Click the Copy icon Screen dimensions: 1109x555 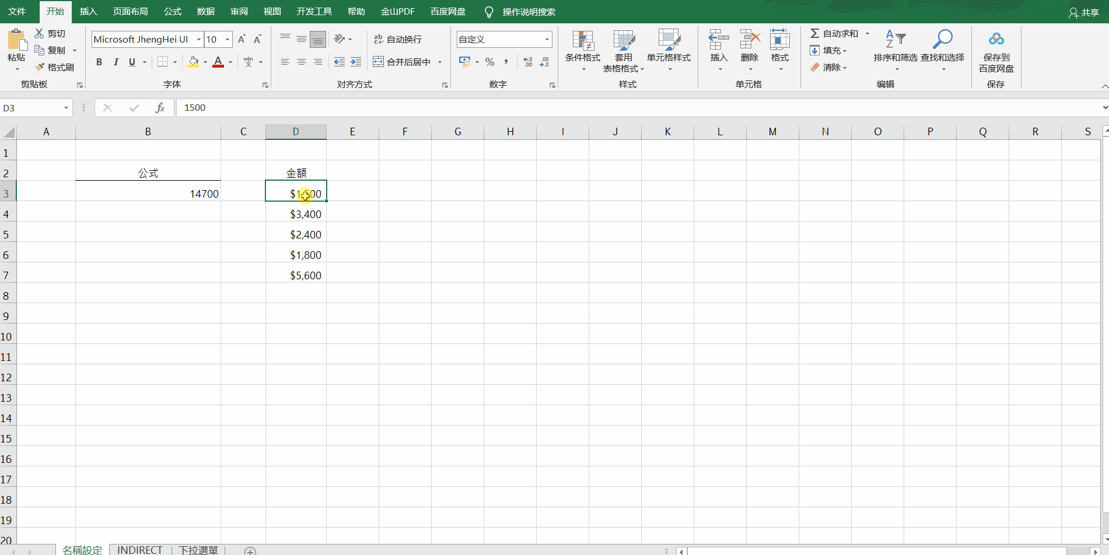(x=39, y=50)
